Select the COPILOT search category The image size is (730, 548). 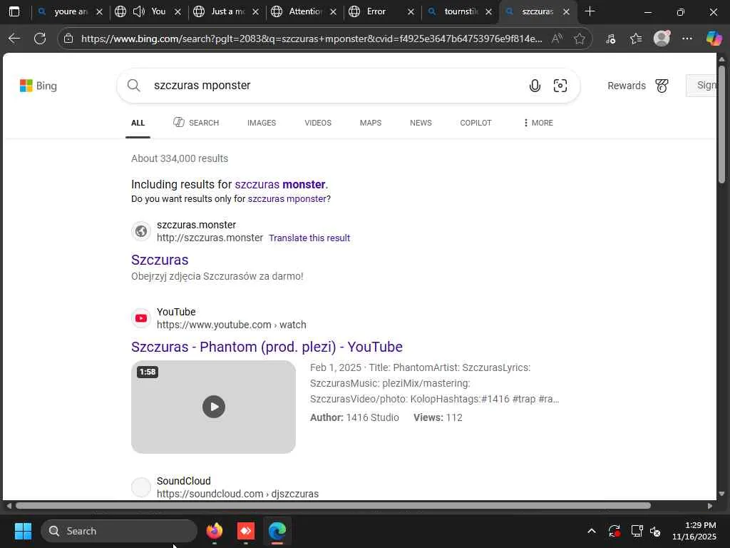pyautogui.click(x=475, y=123)
